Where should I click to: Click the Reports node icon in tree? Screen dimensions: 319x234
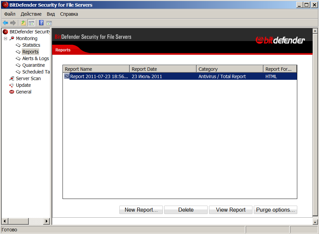coord(18,52)
